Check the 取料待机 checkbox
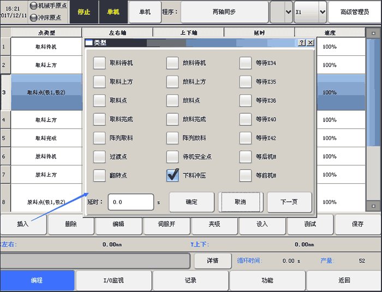This screenshot has width=382, height=292. 99,63
